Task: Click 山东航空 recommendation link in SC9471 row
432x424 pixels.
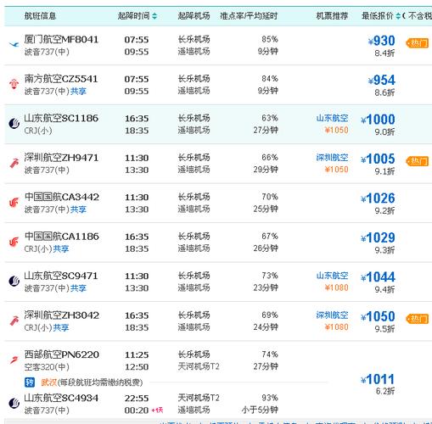Action: pyautogui.click(x=332, y=276)
